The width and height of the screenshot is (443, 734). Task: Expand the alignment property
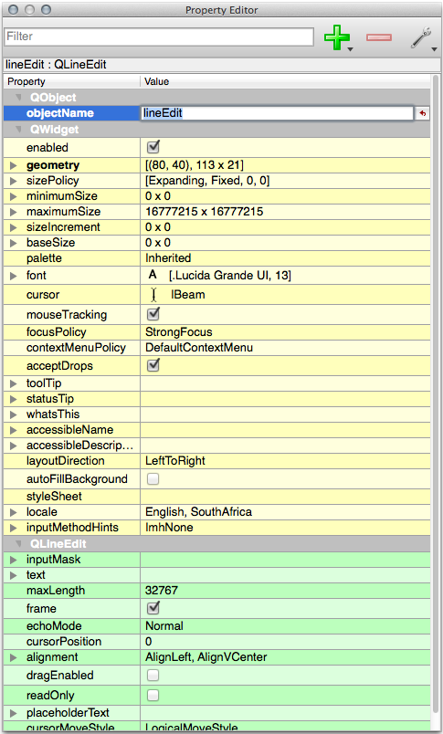point(14,657)
